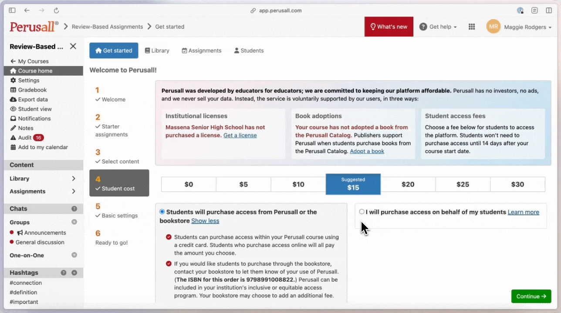Viewport: 561px width, 313px height.
Task: Select students will purchase access option
Action: pos(162,212)
